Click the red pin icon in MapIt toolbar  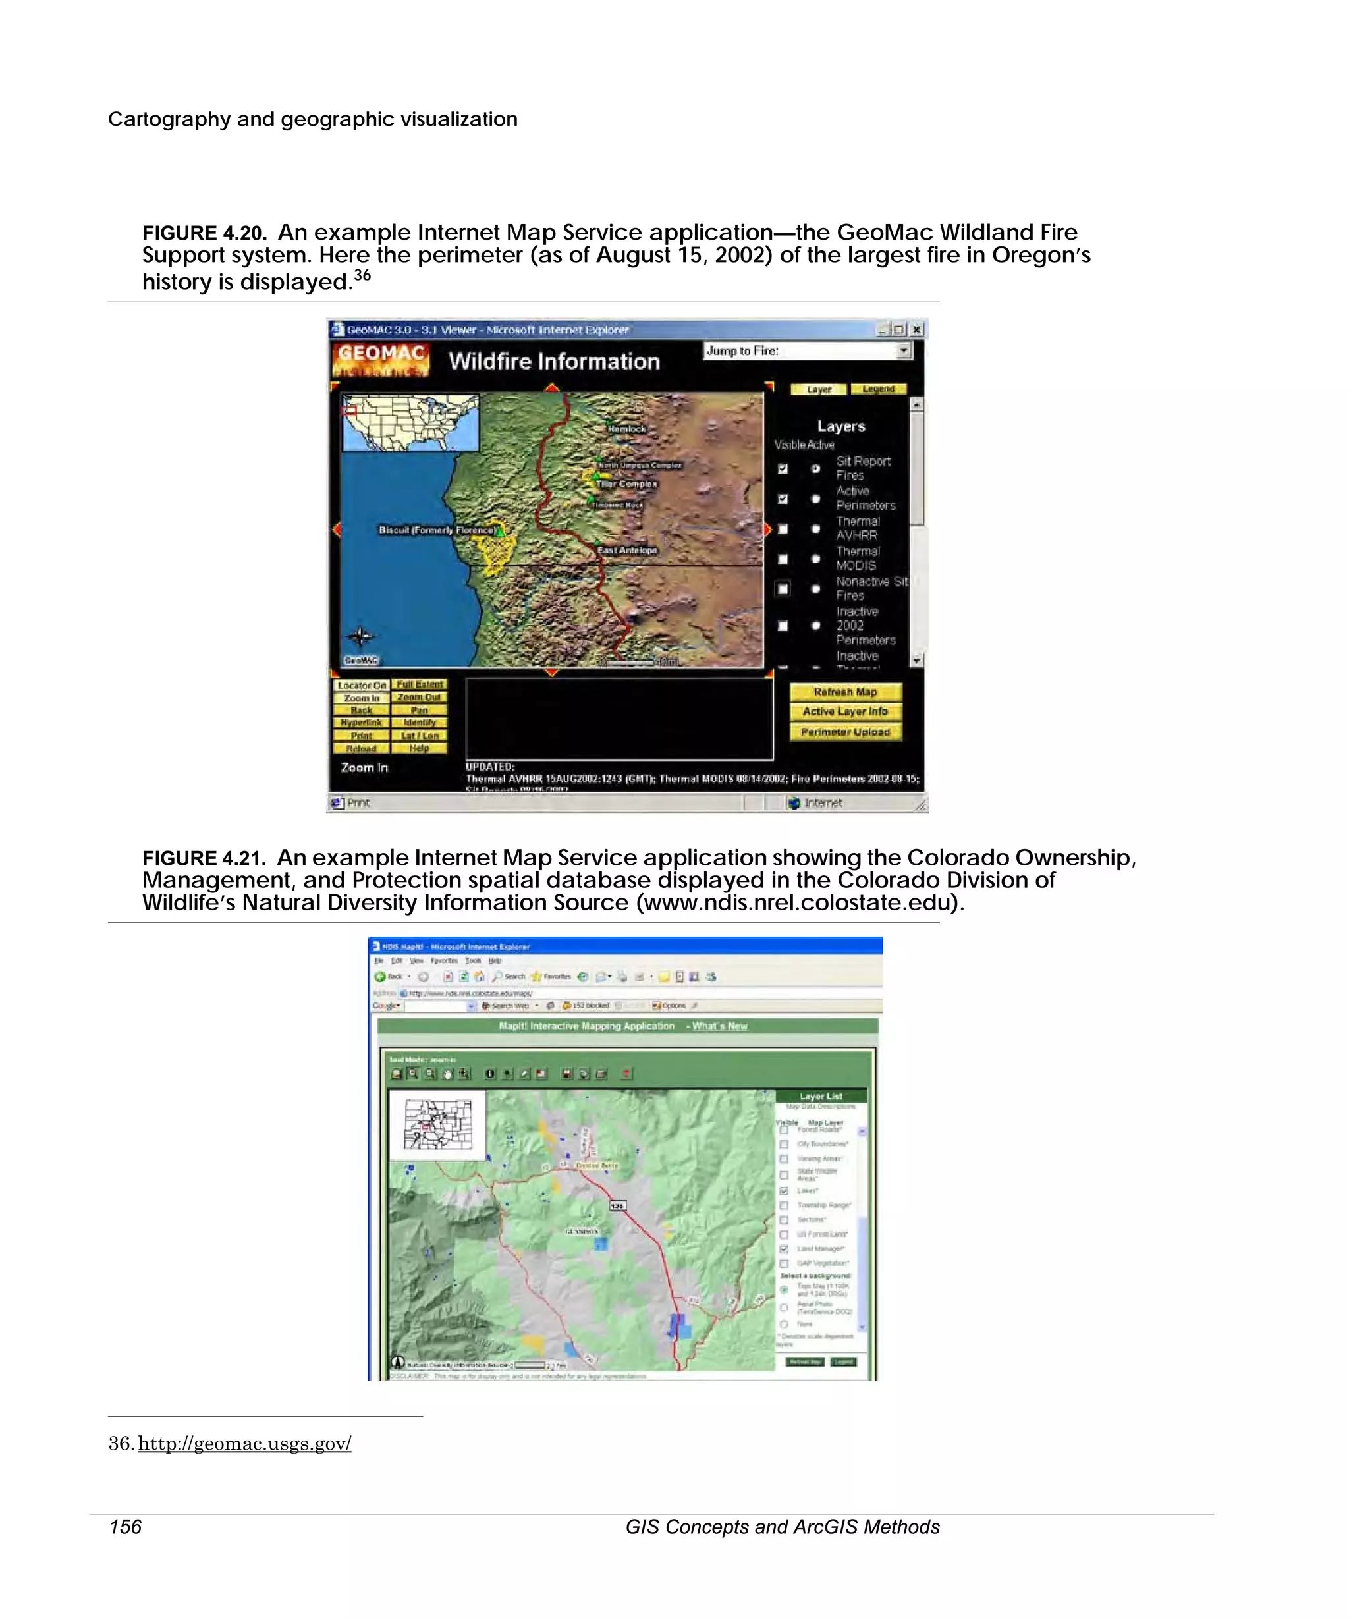(626, 1073)
